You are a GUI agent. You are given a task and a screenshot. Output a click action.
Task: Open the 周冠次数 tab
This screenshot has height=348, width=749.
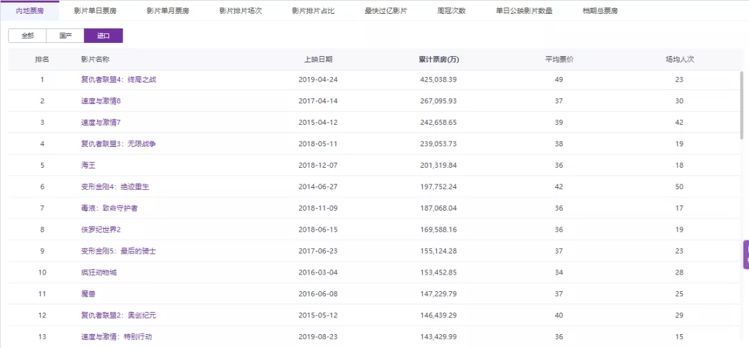[451, 11]
